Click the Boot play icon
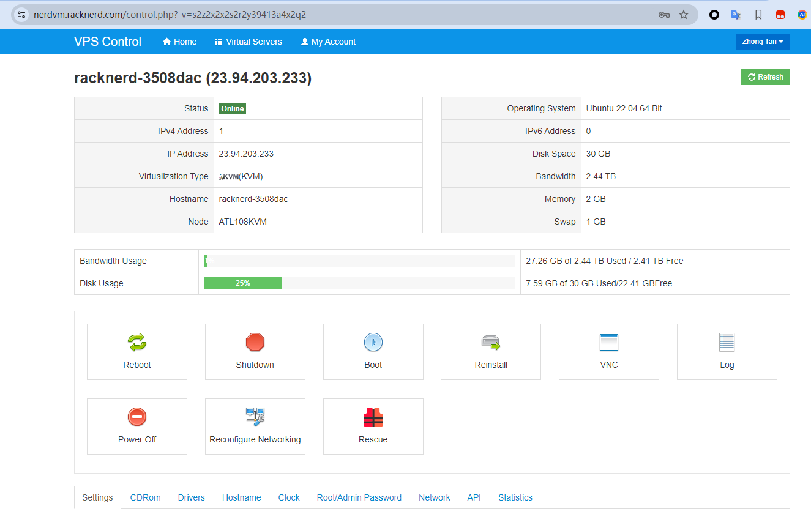The height and width of the screenshot is (514, 811). [373, 342]
